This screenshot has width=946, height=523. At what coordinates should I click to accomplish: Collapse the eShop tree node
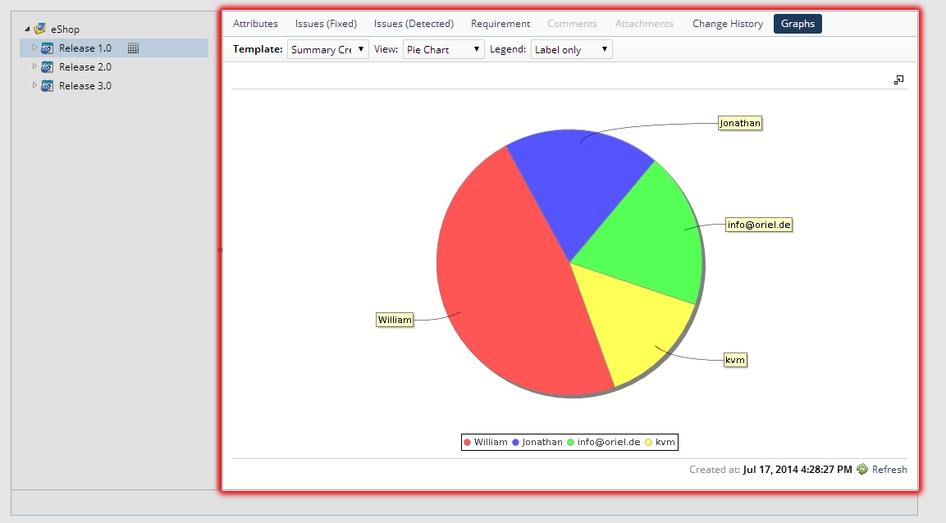pyautogui.click(x=27, y=29)
